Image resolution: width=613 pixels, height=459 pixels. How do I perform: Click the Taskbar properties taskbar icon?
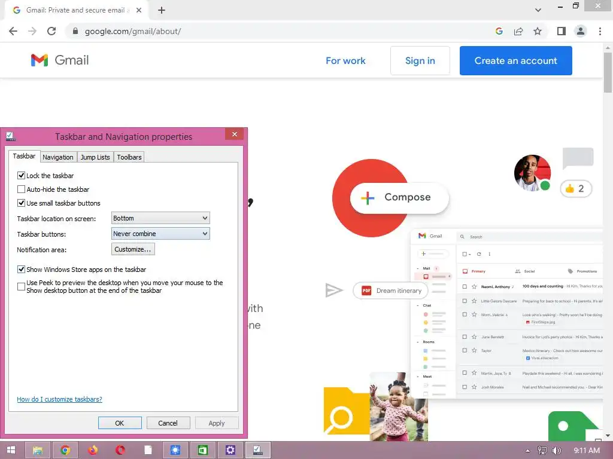(x=257, y=450)
